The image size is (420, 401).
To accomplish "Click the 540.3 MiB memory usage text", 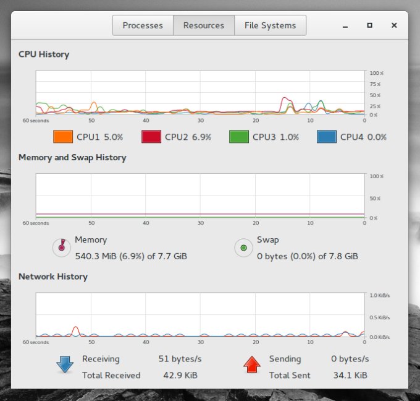I will click(x=131, y=256).
